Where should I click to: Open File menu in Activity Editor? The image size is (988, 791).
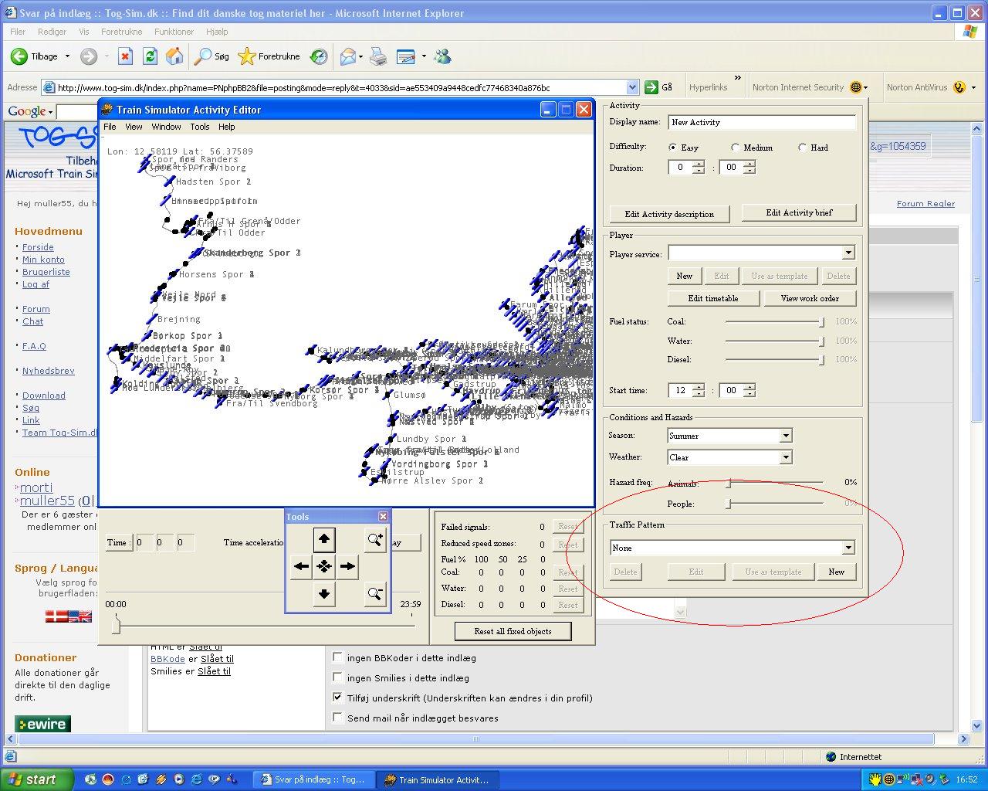coord(110,127)
